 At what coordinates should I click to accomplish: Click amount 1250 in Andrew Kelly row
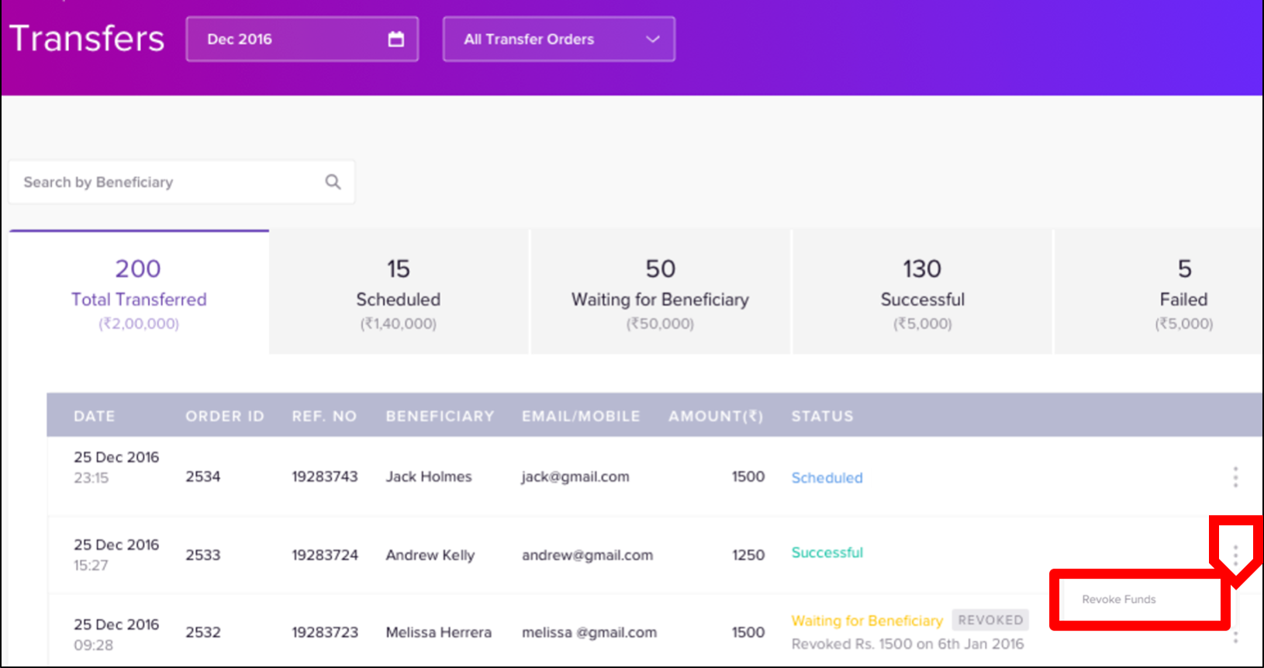click(748, 555)
